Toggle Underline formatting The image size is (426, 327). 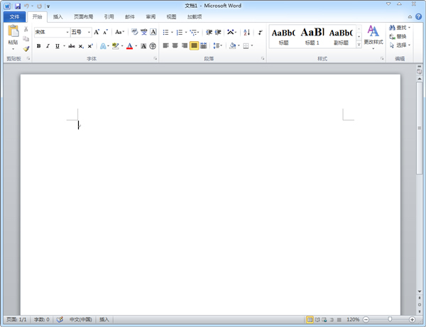(57, 46)
